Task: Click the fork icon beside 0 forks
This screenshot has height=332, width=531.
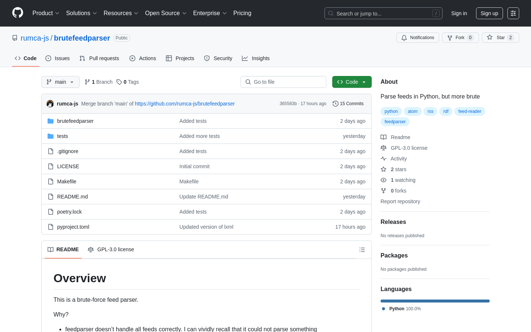Action: (383, 191)
